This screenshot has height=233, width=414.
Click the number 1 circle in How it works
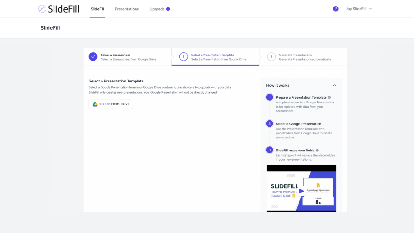pyautogui.click(x=270, y=97)
